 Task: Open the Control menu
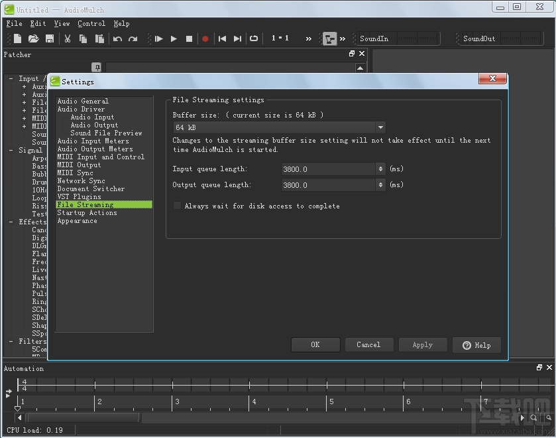(x=91, y=23)
